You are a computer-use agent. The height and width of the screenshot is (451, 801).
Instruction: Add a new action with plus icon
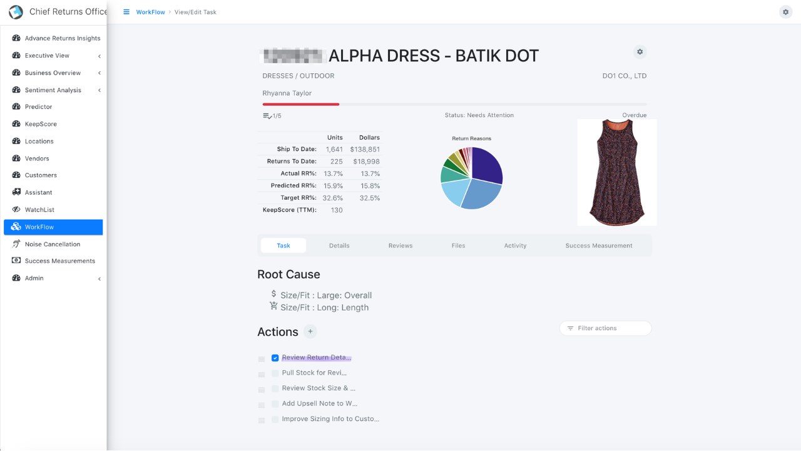click(x=310, y=332)
